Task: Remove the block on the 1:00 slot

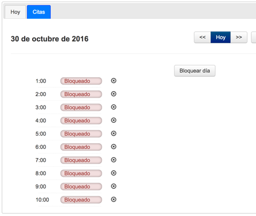Action: pyautogui.click(x=114, y=81)
